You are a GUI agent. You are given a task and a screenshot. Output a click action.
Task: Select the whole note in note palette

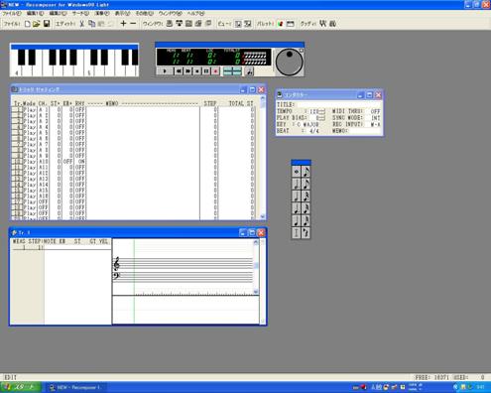[297, 172]
